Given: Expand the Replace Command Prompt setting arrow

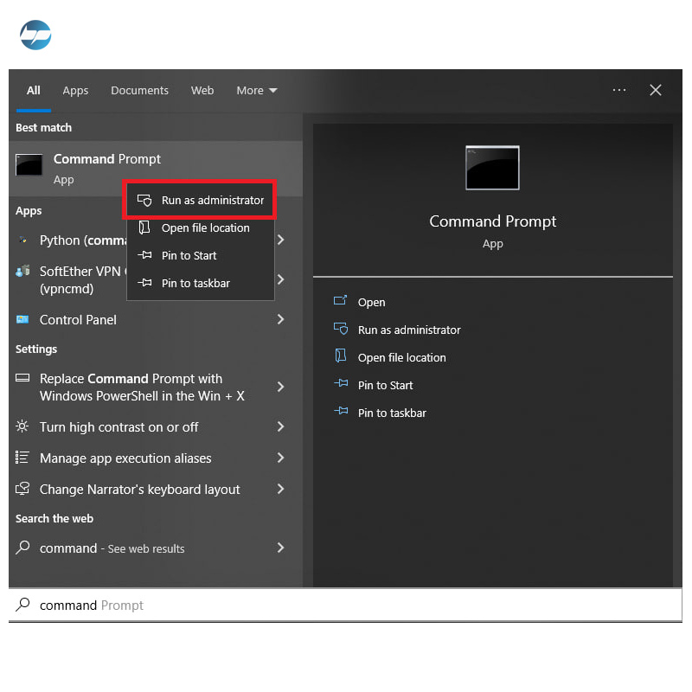Looking at the screenshot, I should [x=280, y=387].
